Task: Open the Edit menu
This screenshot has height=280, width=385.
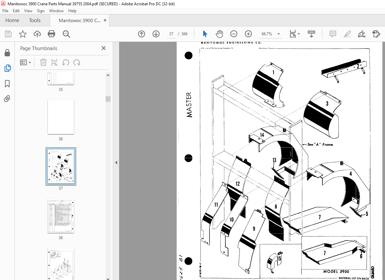Action: point(16,11)
